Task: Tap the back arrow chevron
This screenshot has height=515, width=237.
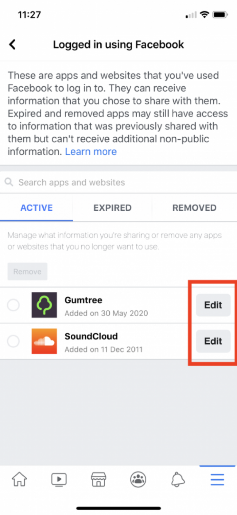Action: pyautogui.click(x=12, y=44)
